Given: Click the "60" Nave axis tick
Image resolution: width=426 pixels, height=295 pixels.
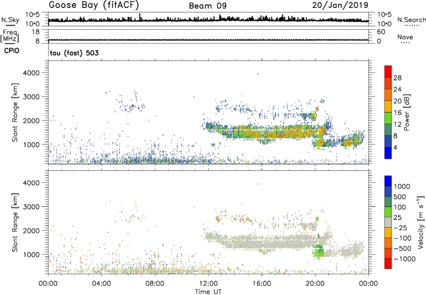Looking at the screenshot, I should [381, 32].
